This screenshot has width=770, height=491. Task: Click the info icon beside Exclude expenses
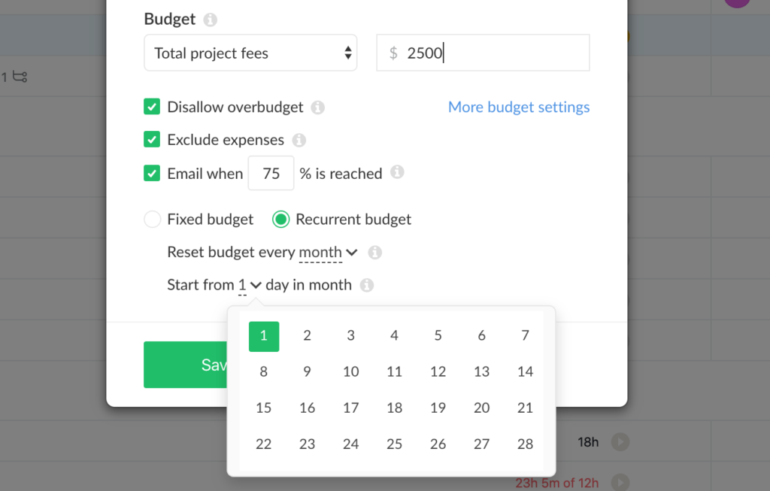pos(299,140)
